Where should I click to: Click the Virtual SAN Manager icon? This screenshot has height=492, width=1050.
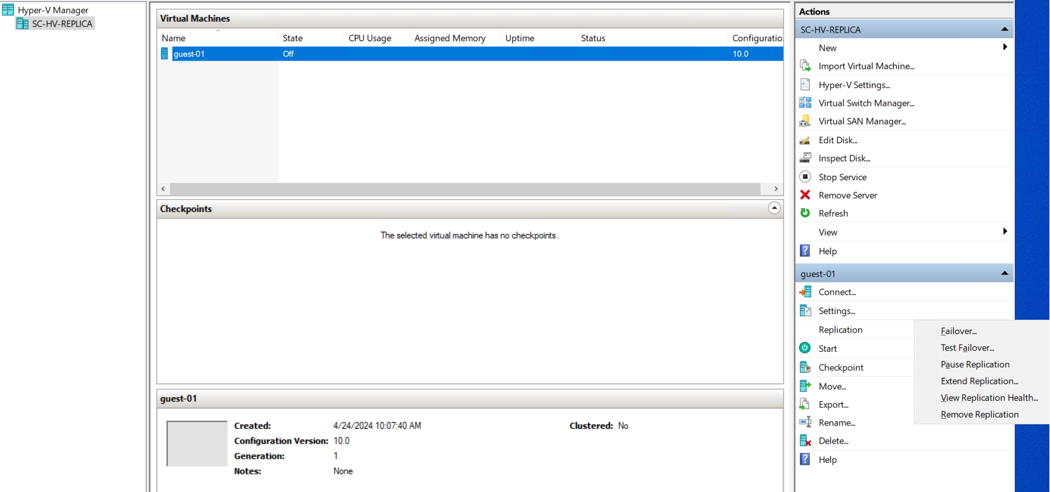pos(805,121)
